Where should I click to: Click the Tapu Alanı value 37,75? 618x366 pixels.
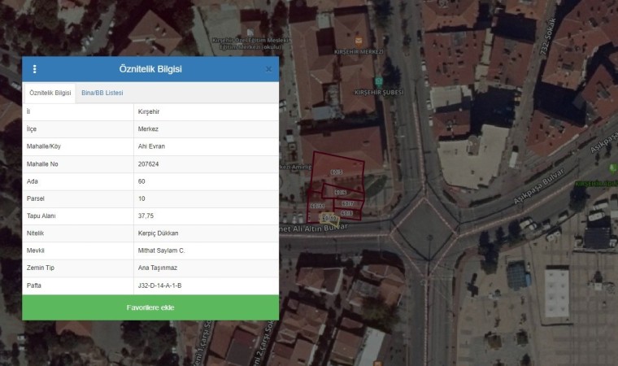(x=147, y=216)
